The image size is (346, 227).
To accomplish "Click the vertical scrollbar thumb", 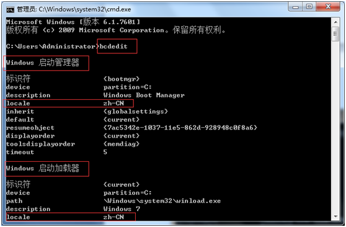I will (335, 33).
